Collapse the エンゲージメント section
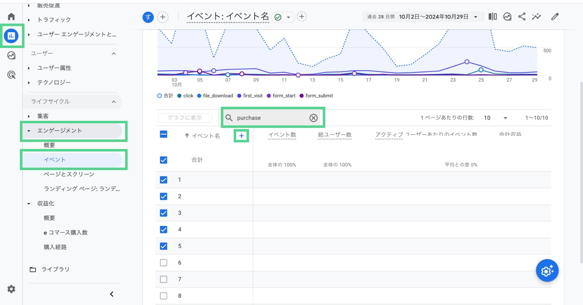Image resolution: width=583 pixels, height=305 pixels. click(29, 131)
